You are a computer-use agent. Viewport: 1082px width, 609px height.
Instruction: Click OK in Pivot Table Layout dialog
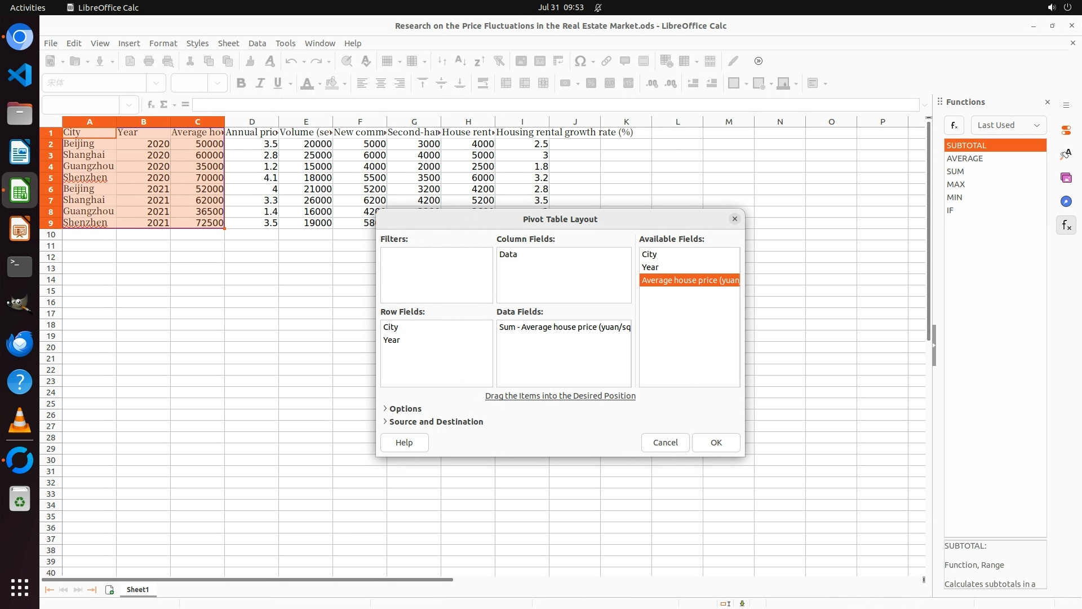click(716, 443)
